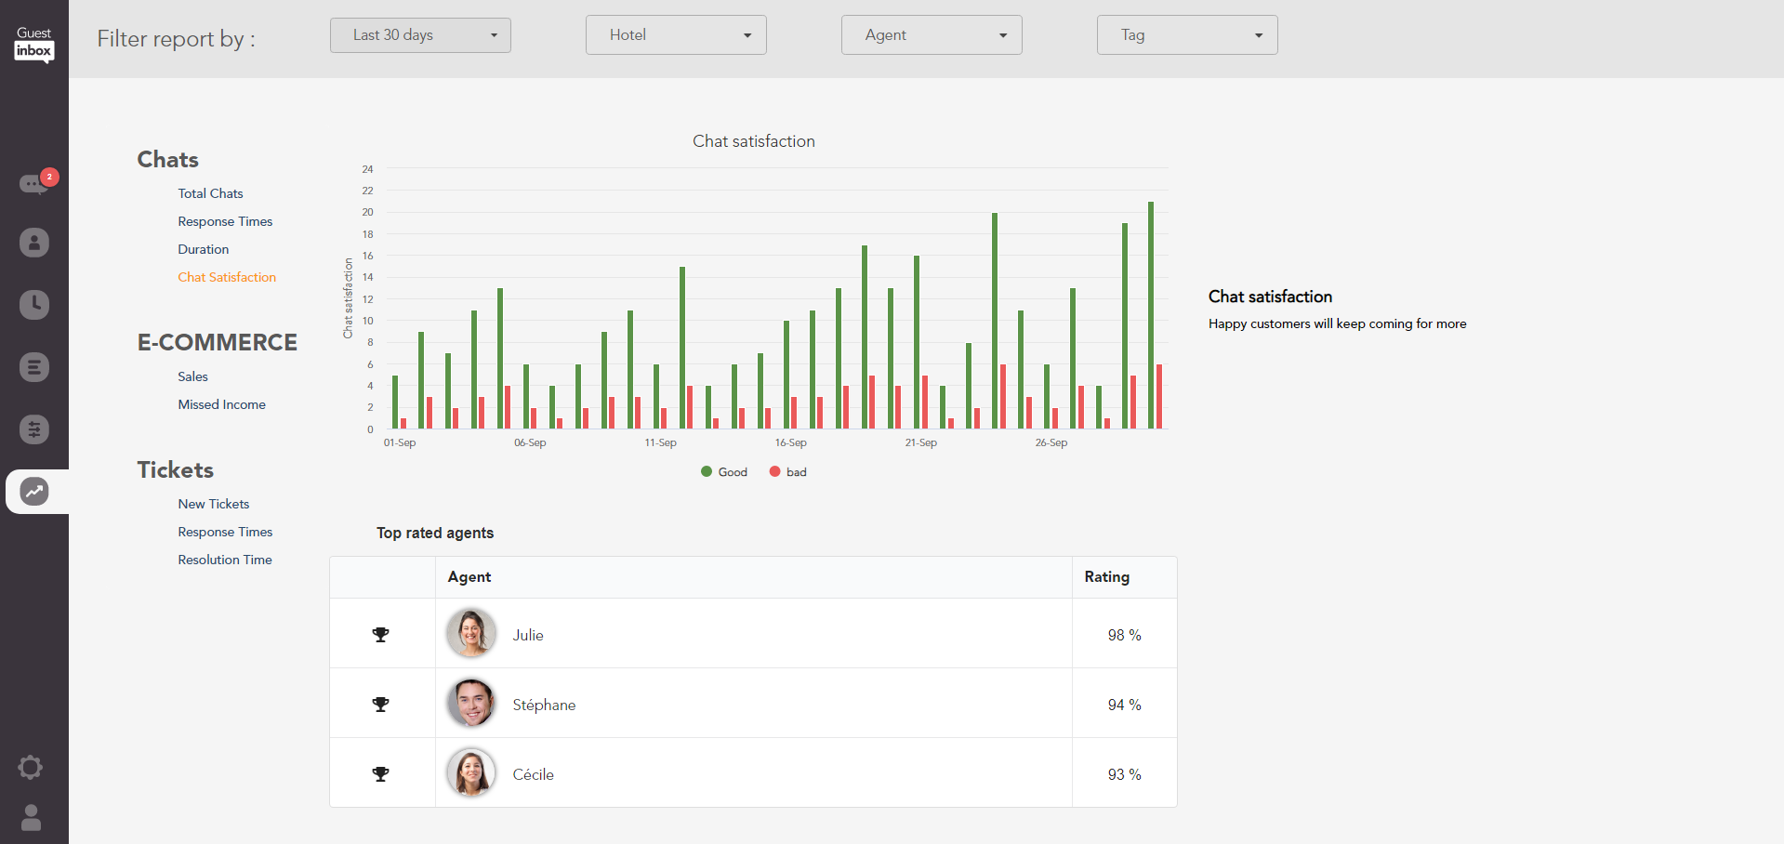Select the text lines icon in sidebar
Viewport: 1784px width, 844px height.
click(x=34, y=367)
